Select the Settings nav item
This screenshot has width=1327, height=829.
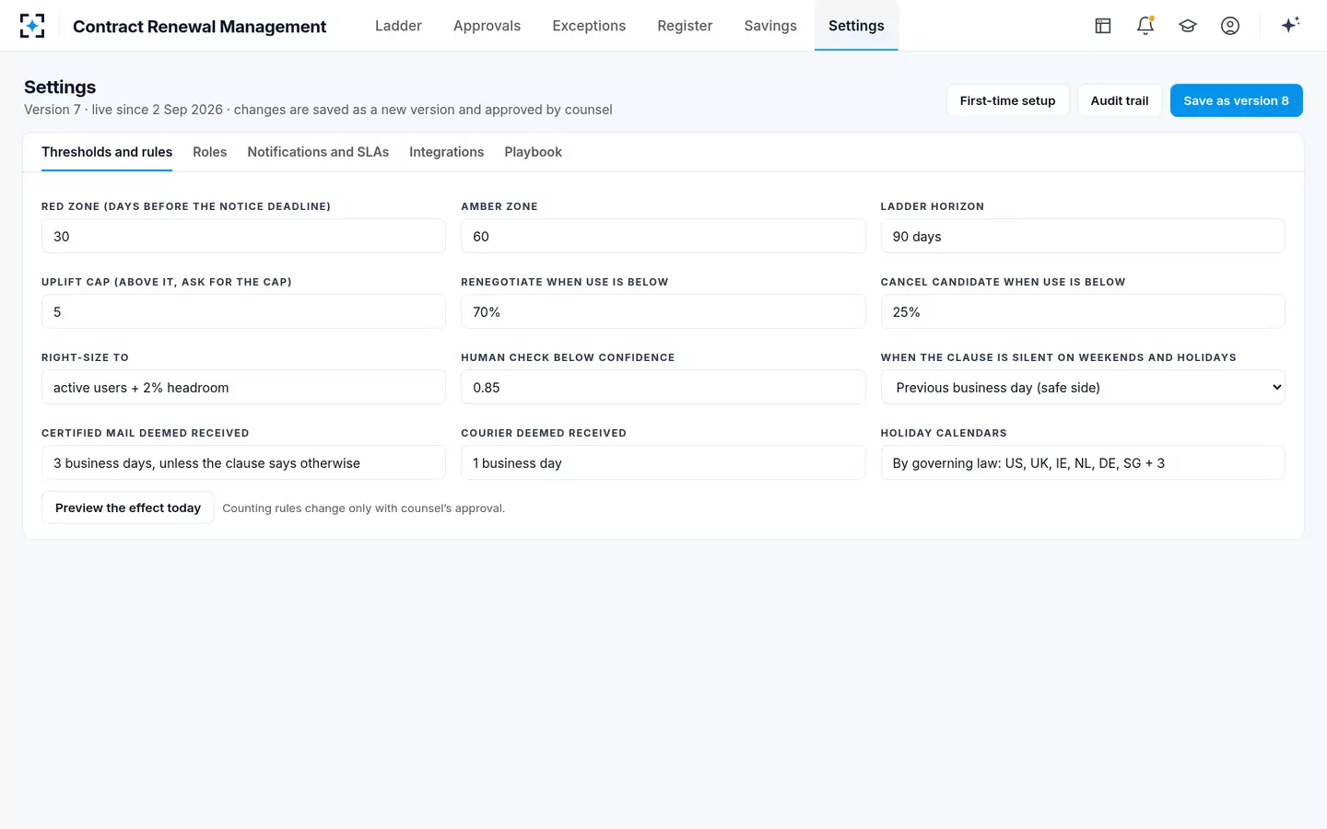pyautogui.click(x=856, y=26)
